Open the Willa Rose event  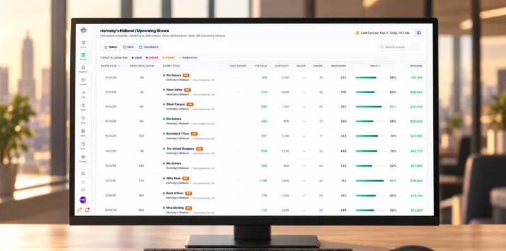[x=173, y=178]
